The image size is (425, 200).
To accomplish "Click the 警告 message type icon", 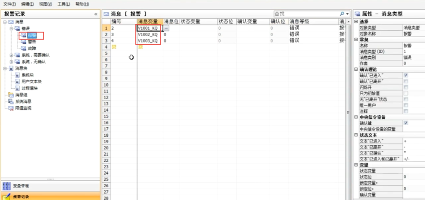I will click(24, 42).
